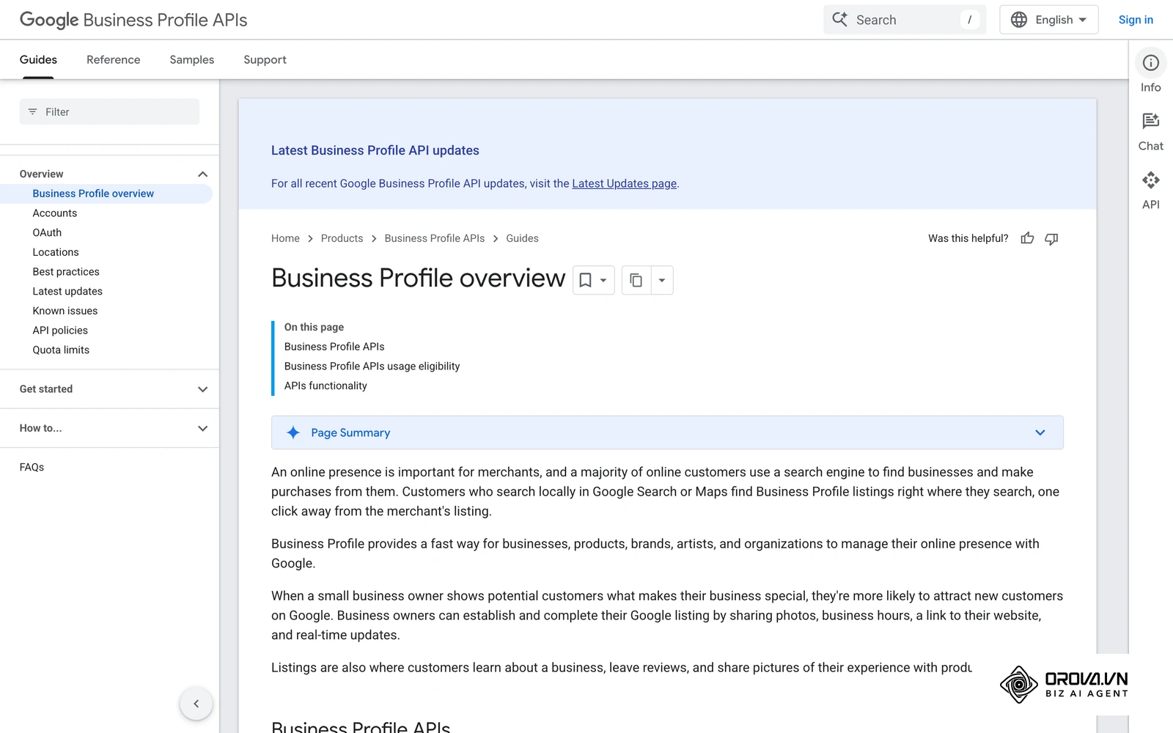Open the Latest Updates page link
1173x733 pixels.
point(624,183)
